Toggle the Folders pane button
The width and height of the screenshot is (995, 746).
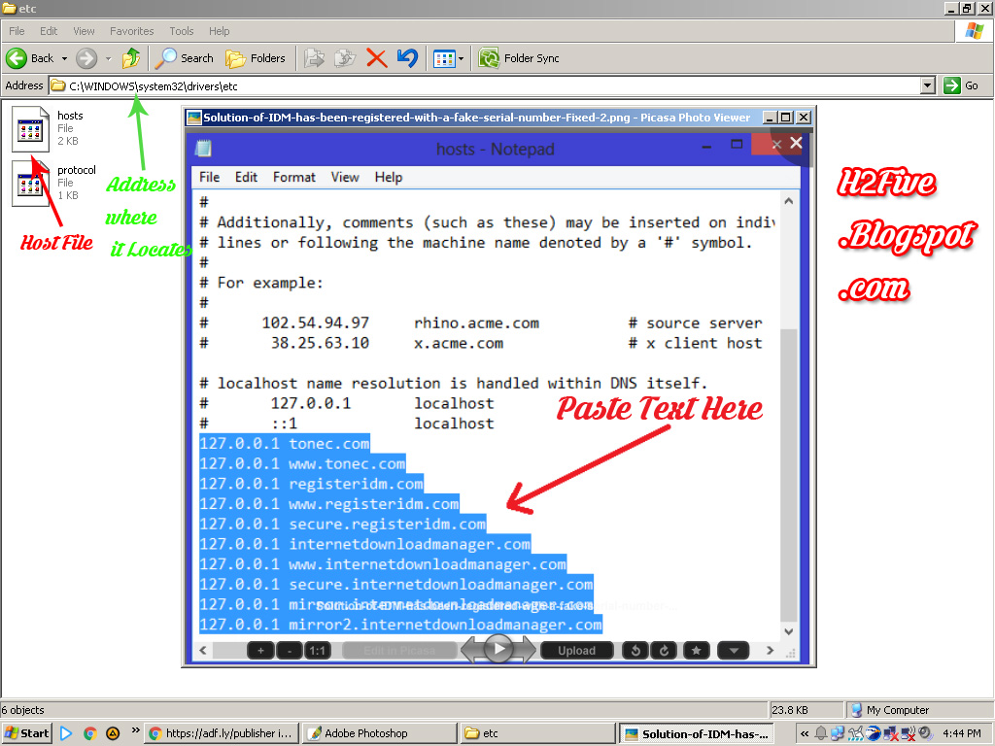pos(256,58)
